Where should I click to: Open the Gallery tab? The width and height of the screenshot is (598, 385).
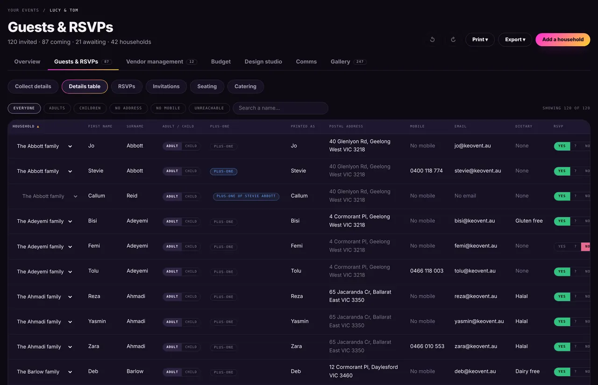[x=348, y=62]
